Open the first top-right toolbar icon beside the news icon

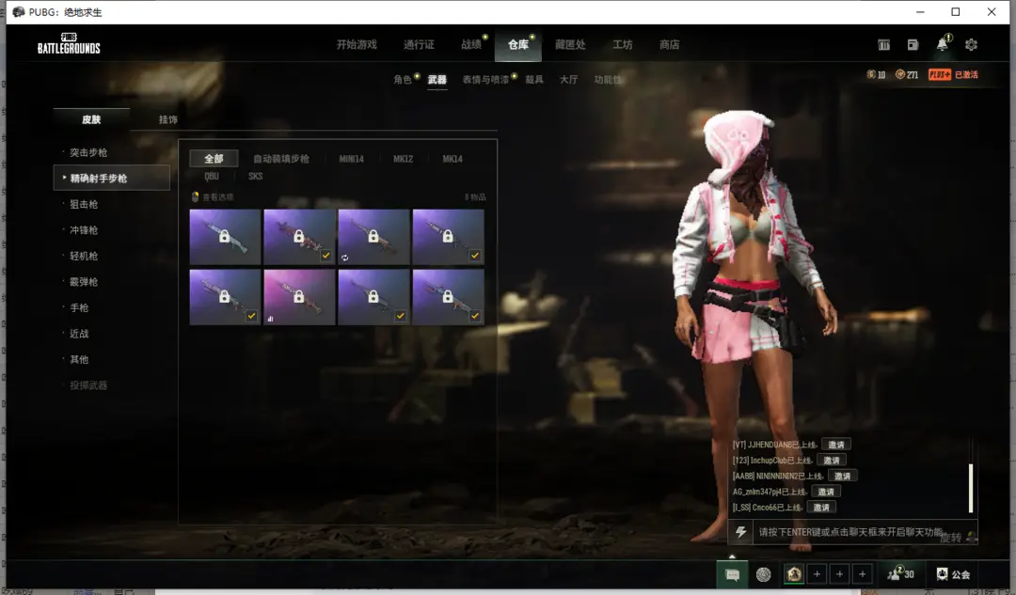pyautogui.click(x=883, y=45)
